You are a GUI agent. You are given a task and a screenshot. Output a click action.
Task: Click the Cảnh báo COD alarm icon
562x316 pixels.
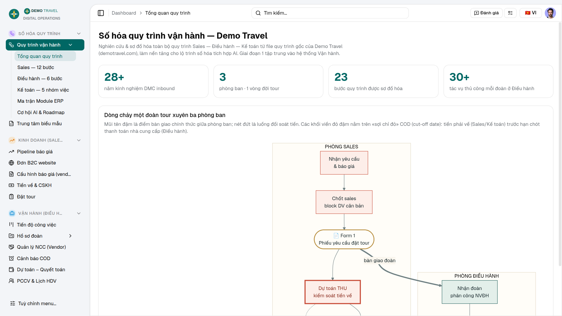click(11, 258)
